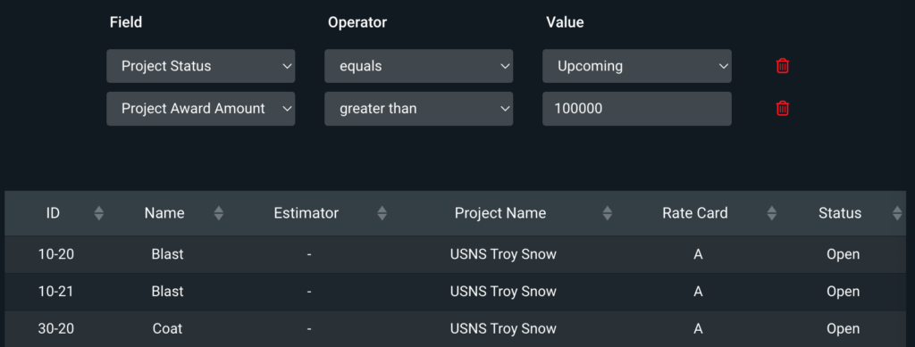Screen dimensions: 915x347
Task: Open the Upcoming value dropdown
Action: click(x=636, y=66)
